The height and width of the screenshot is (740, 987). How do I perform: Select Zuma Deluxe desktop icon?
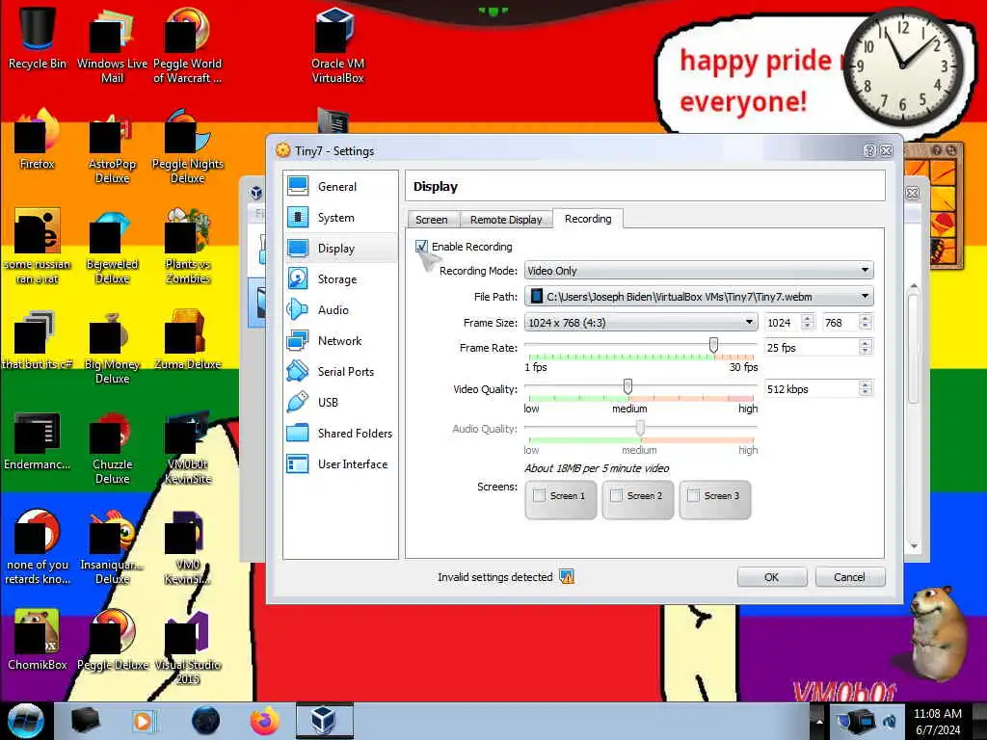tap(188, 340)
